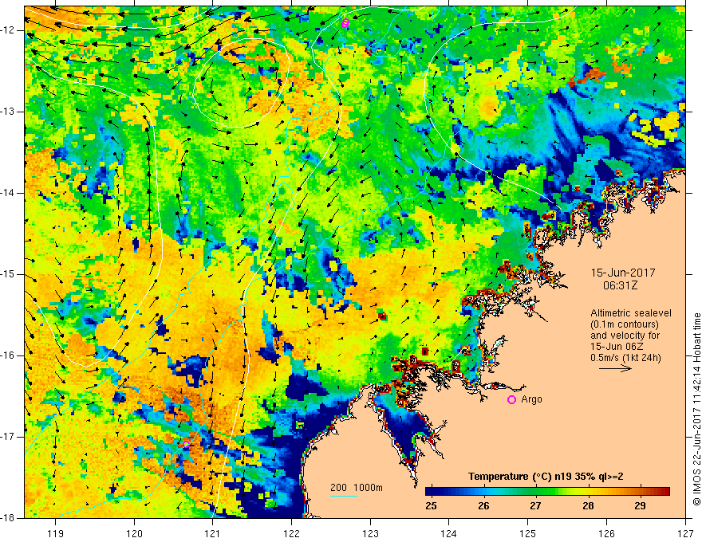The image size is (702, 542).
Task: Click the 'Altimetric sealevel' caption line
Action: [x=631, y=313]
